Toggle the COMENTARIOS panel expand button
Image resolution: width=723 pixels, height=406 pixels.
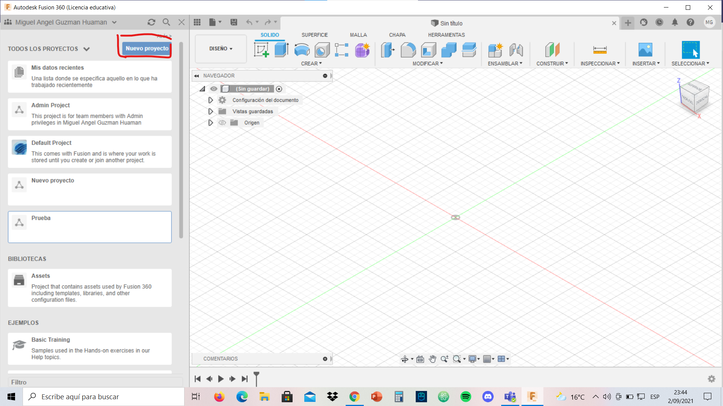325,359
